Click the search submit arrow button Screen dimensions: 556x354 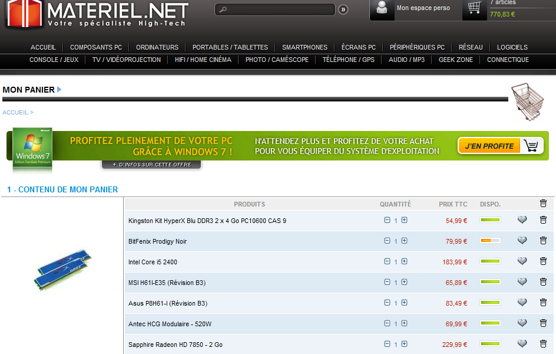click(x=343, y=9)
